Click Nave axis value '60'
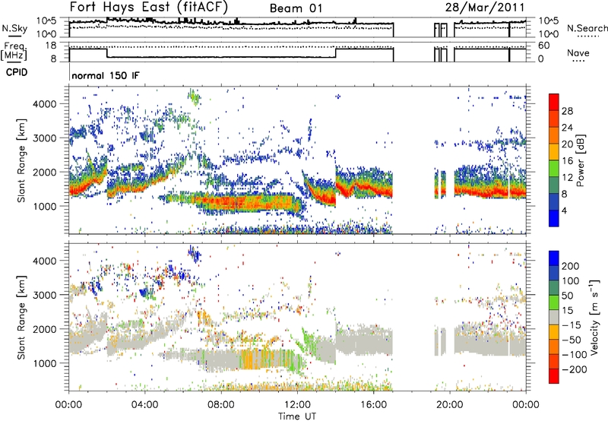Viewport: 608px width, 421px height. [544, 46]
